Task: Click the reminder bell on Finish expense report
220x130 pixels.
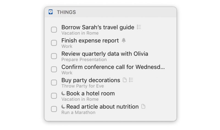Action: [x=123, y=40]
